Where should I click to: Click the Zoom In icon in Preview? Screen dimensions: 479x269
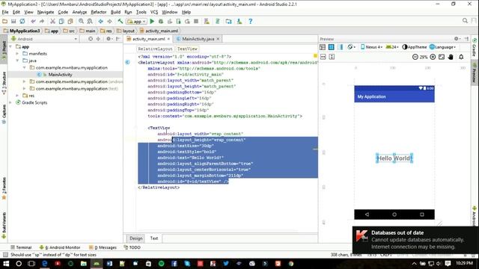pyautogui.click(x=433, y=57)
